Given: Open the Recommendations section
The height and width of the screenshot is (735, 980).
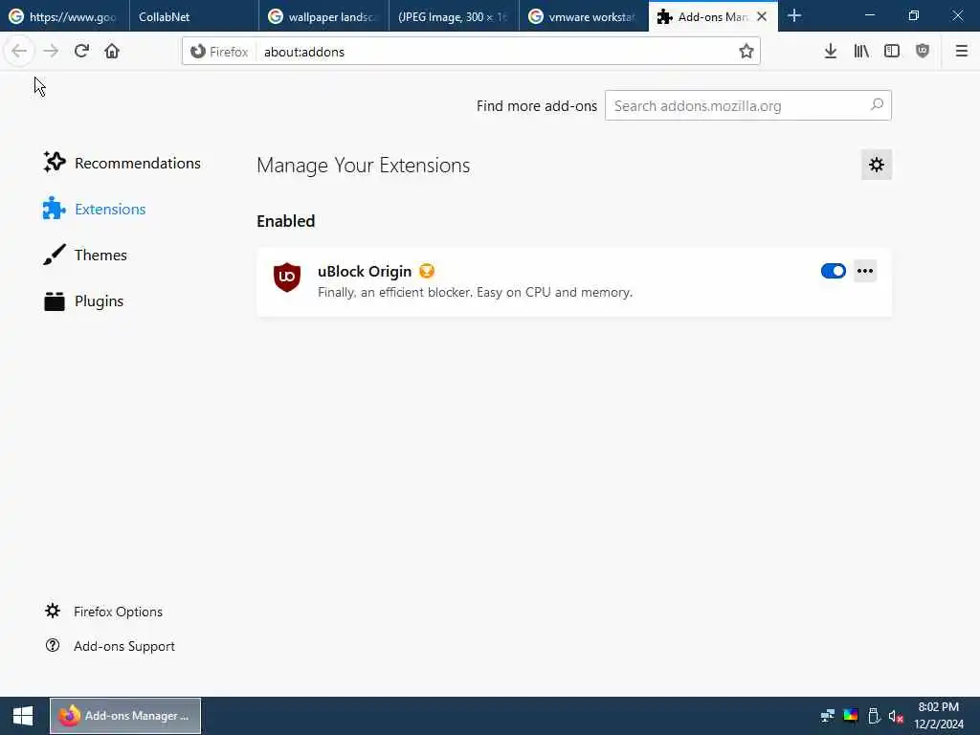Looking at the screenshot, I should tap(122, 163).
